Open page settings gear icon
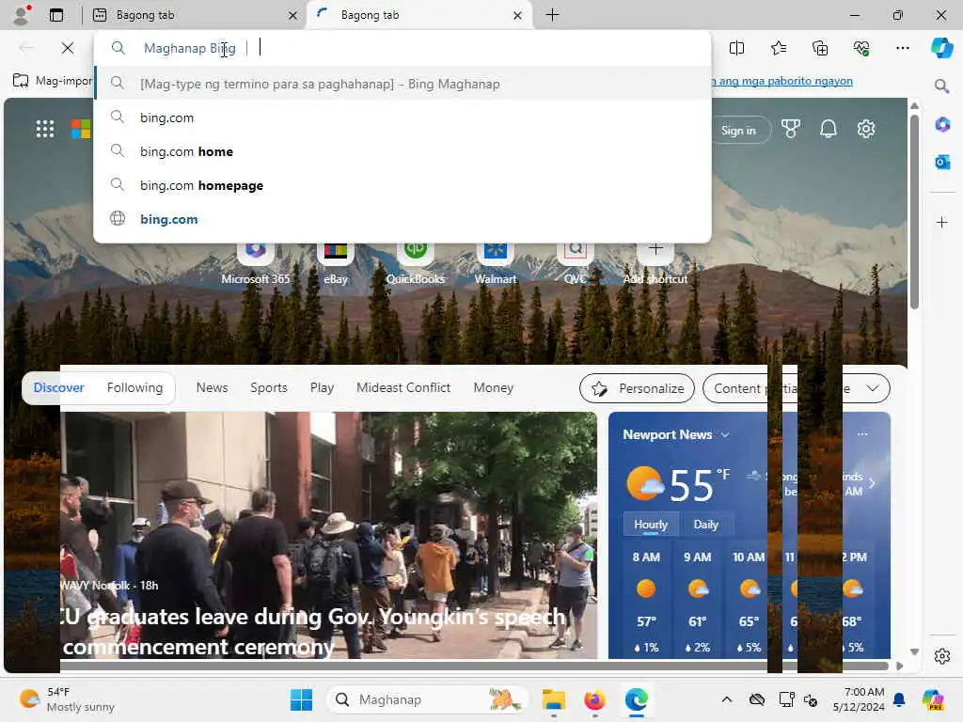The height and width of the screenshot is (722, 963). 866,129
